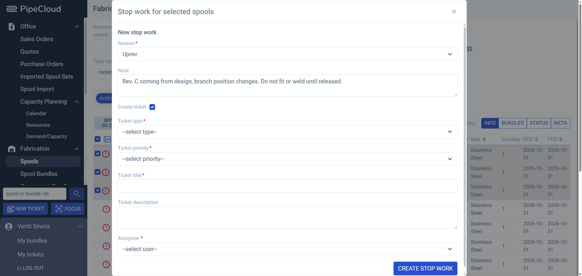
Task: Click the Vertti Siivola user avatar icon
Action: [x=9, y=226]
